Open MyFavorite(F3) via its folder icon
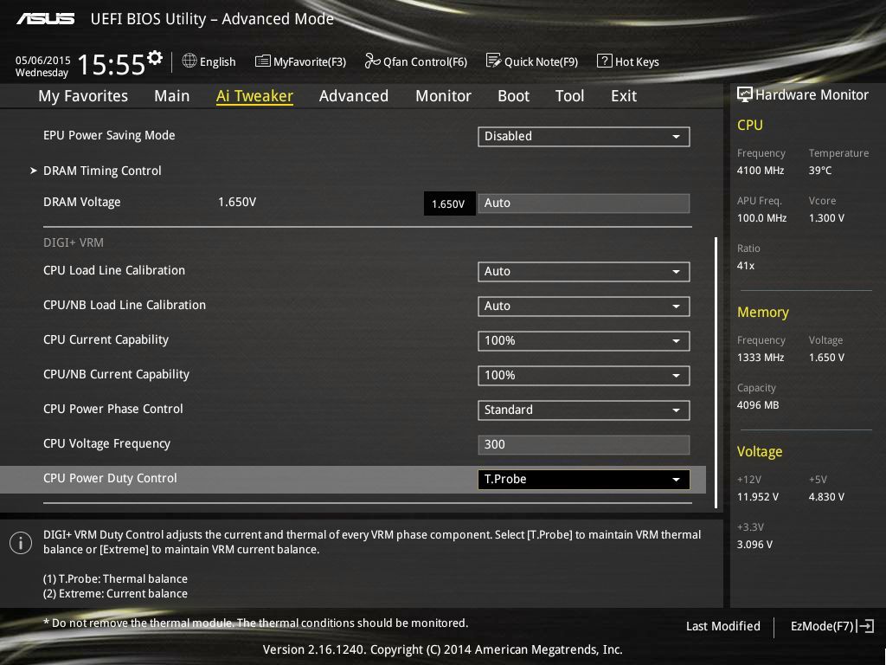Viewport: 886px width, 665px height. pyautogui.click(x=262, y=61)
